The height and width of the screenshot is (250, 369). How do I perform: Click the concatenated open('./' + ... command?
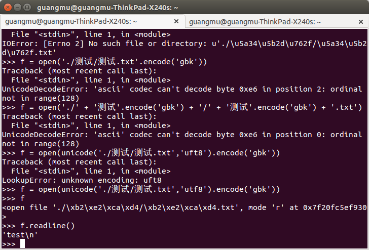coord(182,107)
